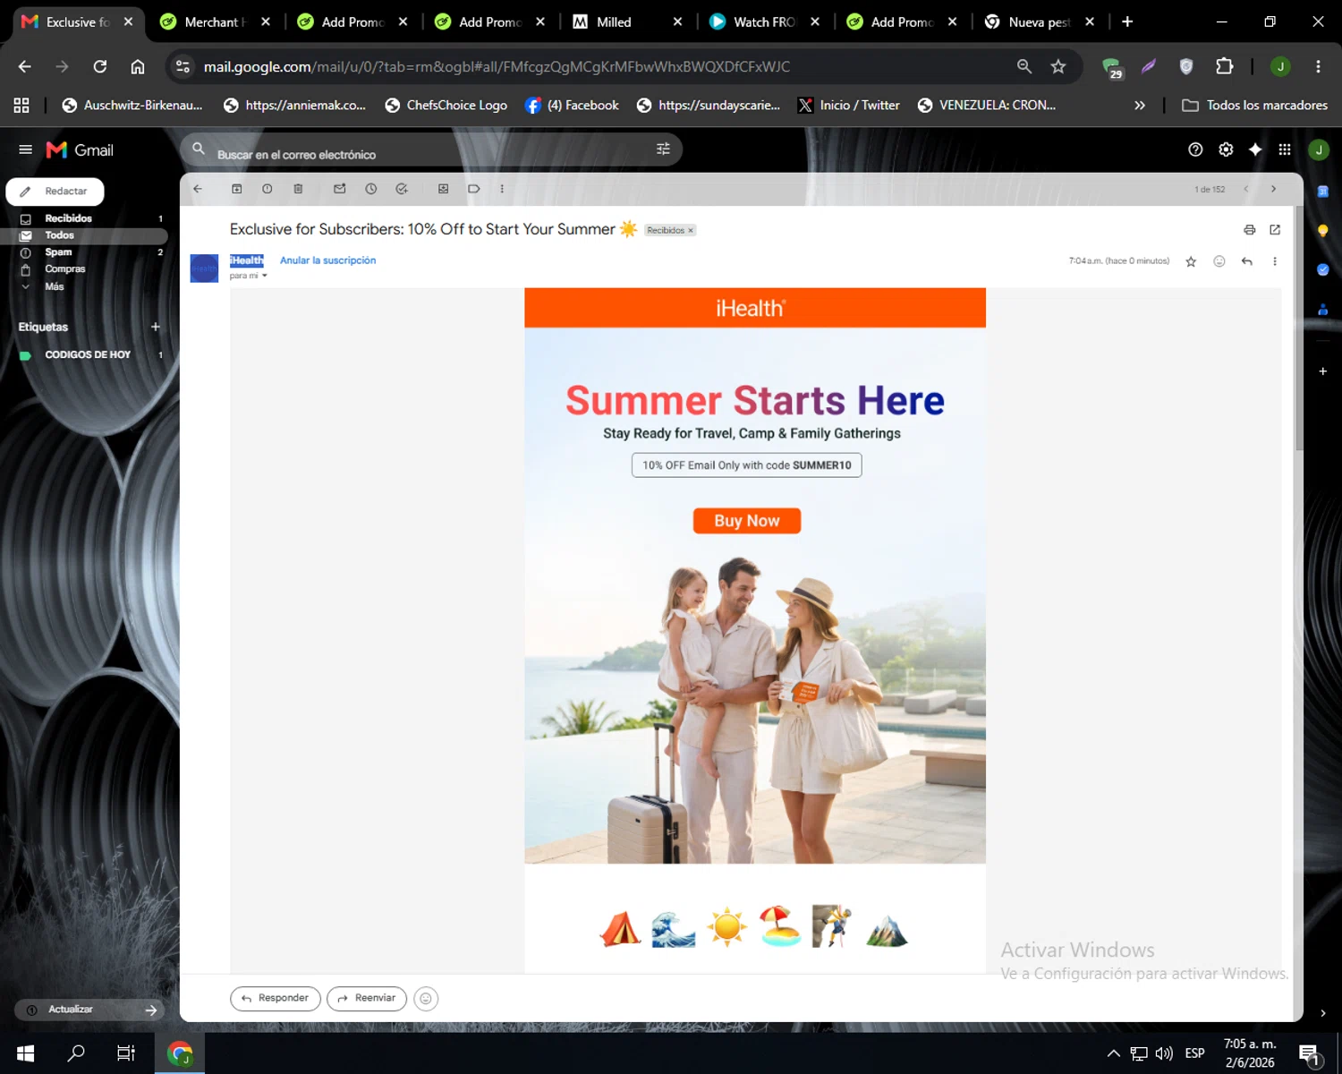The height and width of the screenshot is (1074, 1342).
Task: Show search options filter icon in search bar
Action: (x=663, y=149)
